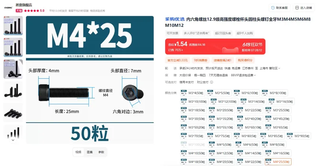Screen dimensions: 316x166
Task: Choose the M3*45(20粒 option
Action: pyautogui.click(x=278, y=119)
